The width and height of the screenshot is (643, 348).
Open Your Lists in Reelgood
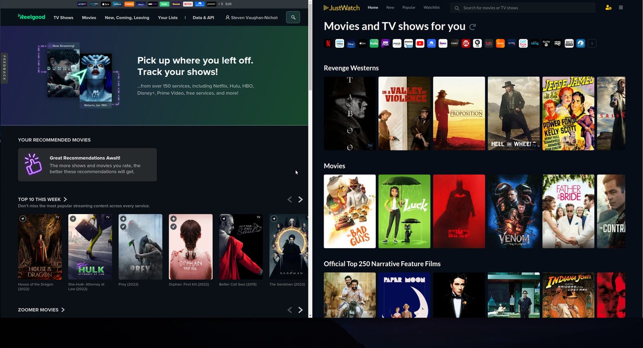168,18
